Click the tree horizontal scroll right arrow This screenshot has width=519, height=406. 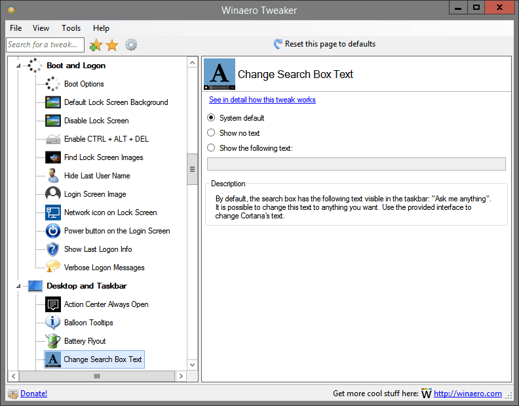coord(181,376)
